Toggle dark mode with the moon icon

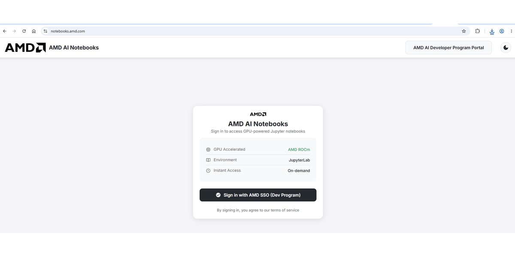[506, 48]
